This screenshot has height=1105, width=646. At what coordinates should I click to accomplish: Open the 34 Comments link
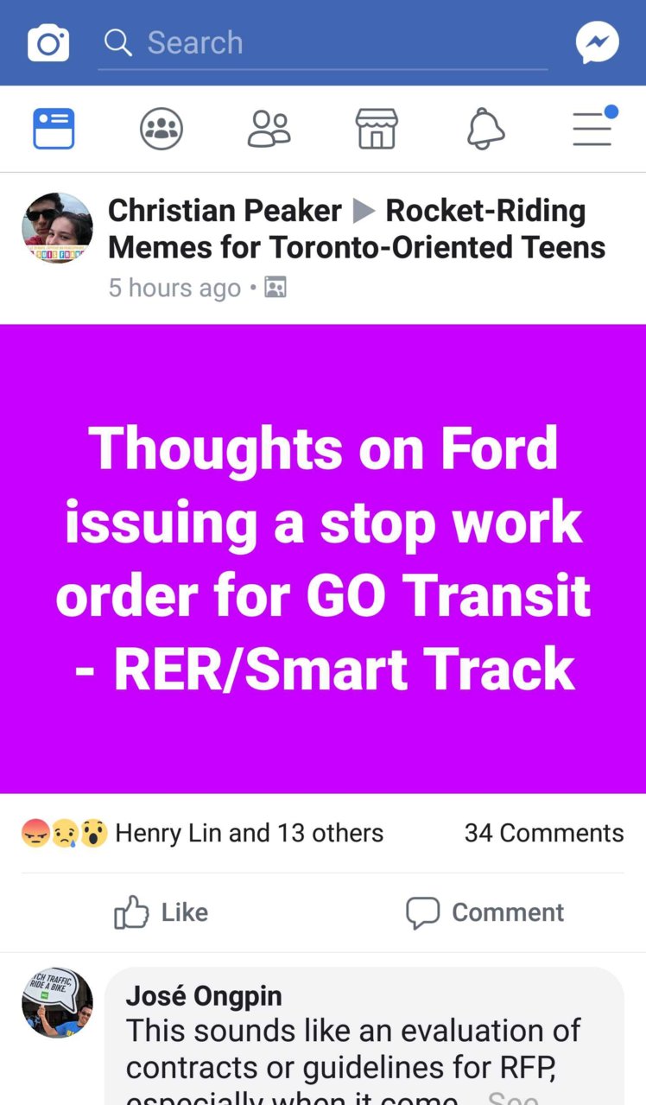pos(544,833)
